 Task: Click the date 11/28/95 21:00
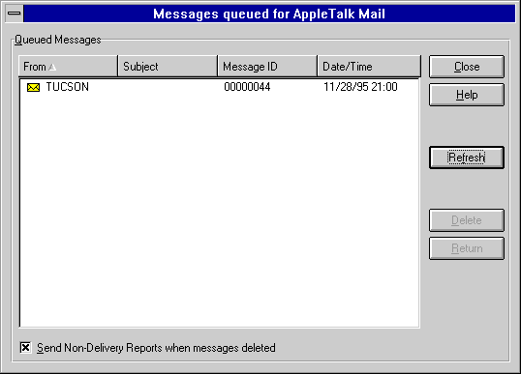click(360, 87)
